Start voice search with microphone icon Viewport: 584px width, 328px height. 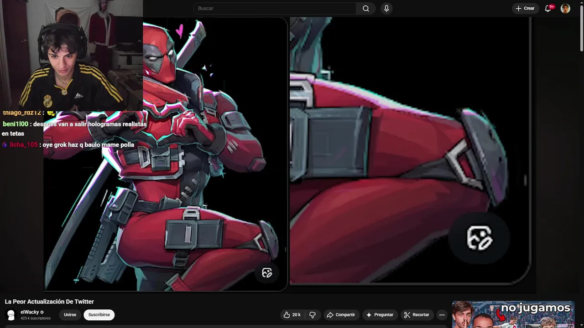(x=386, y=8)
